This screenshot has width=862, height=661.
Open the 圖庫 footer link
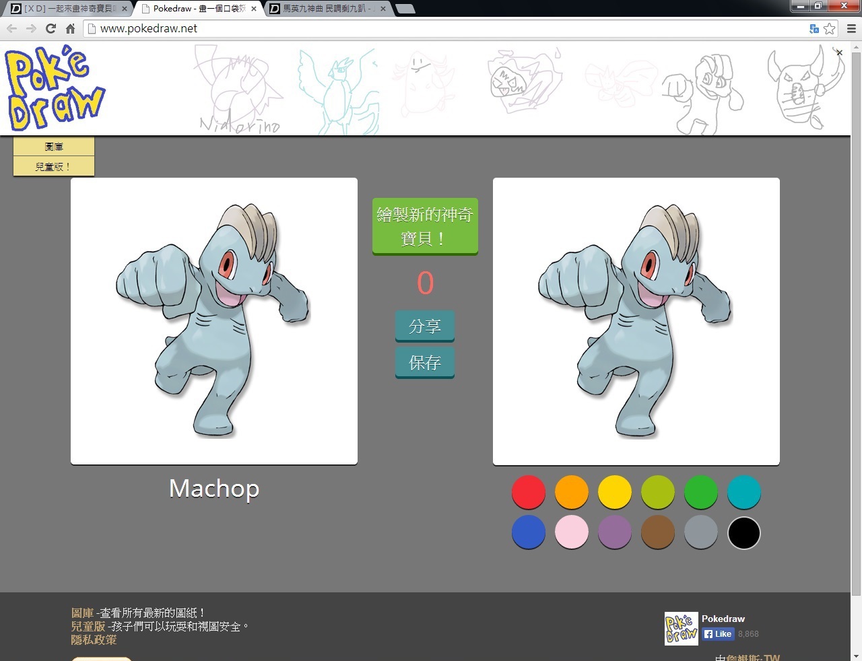coord(82,613)
